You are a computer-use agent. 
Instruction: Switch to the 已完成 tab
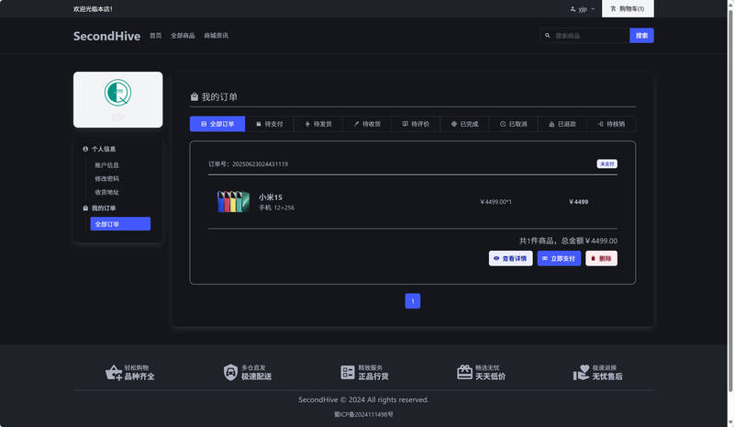click(464, 124)
